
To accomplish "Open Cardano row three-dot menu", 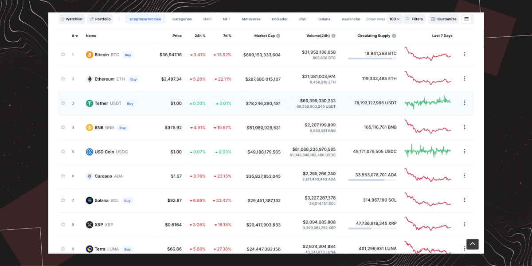I will point(465,176).
